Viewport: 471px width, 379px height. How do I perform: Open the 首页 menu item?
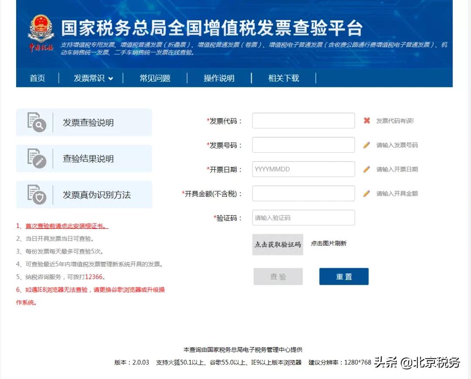[37, 78]
